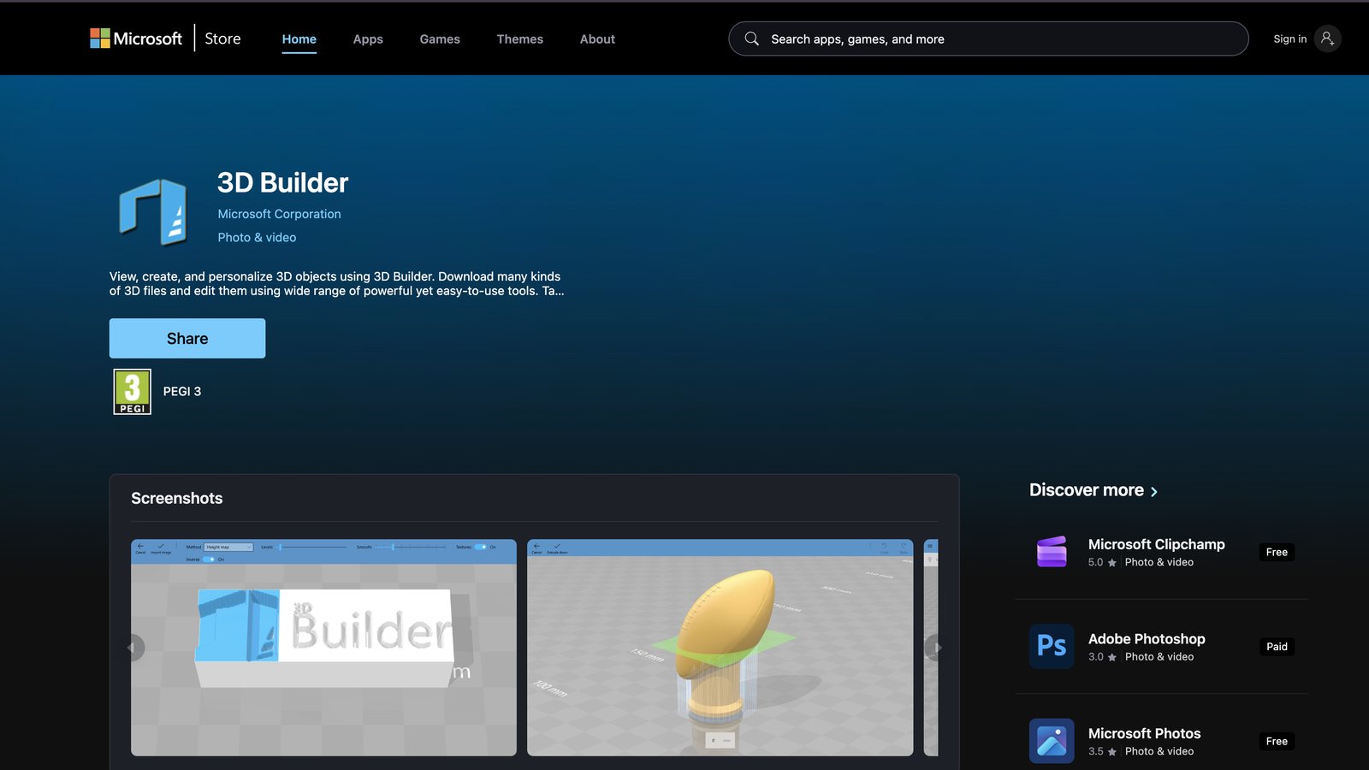Open Microsoft Corporation publisher link
Image resolution: width=1369 pixels, height=770 pixels.
pyautogui.click(x=279, y=214)
